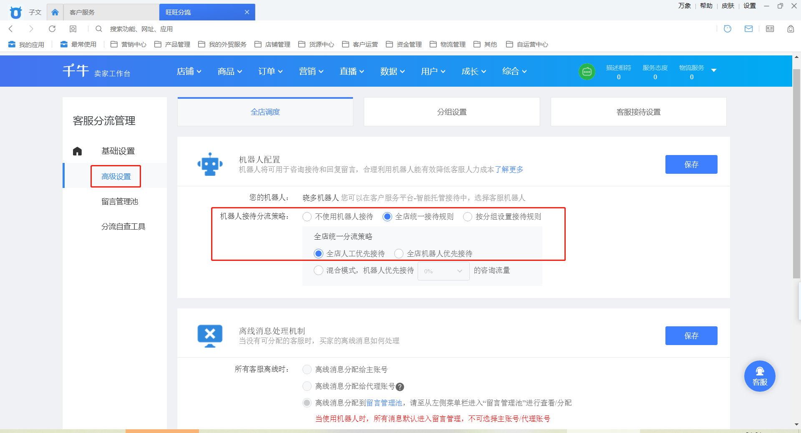
Task: Click the card layout icon at top right
Action: 770,29
